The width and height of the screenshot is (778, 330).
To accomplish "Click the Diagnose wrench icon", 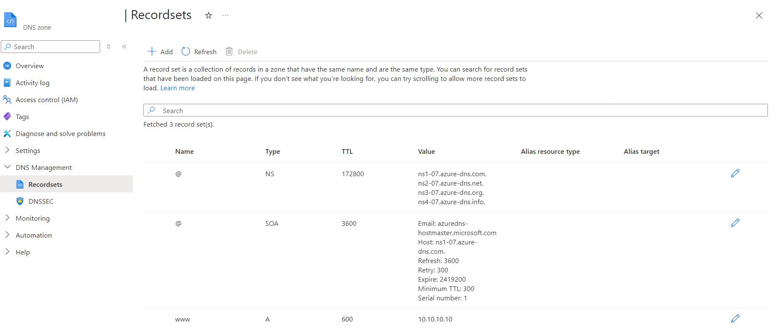I will click(7, 133).
